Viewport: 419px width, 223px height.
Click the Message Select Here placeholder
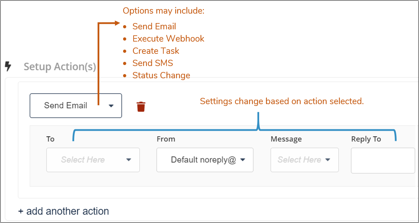click(x=299, y=160)
